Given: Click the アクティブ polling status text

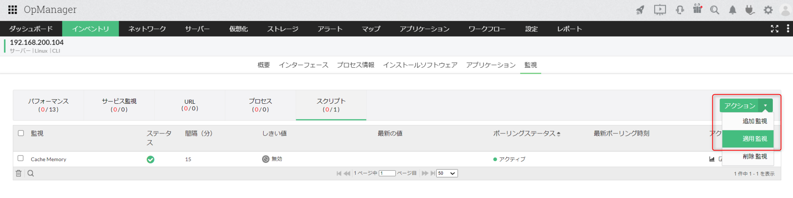Looking at the screenshot, I should coord(512,159).
